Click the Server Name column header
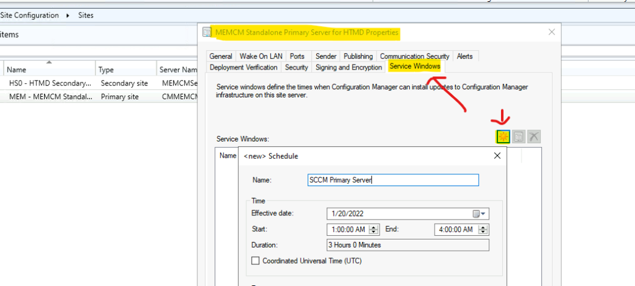 (x=177, y=69)
